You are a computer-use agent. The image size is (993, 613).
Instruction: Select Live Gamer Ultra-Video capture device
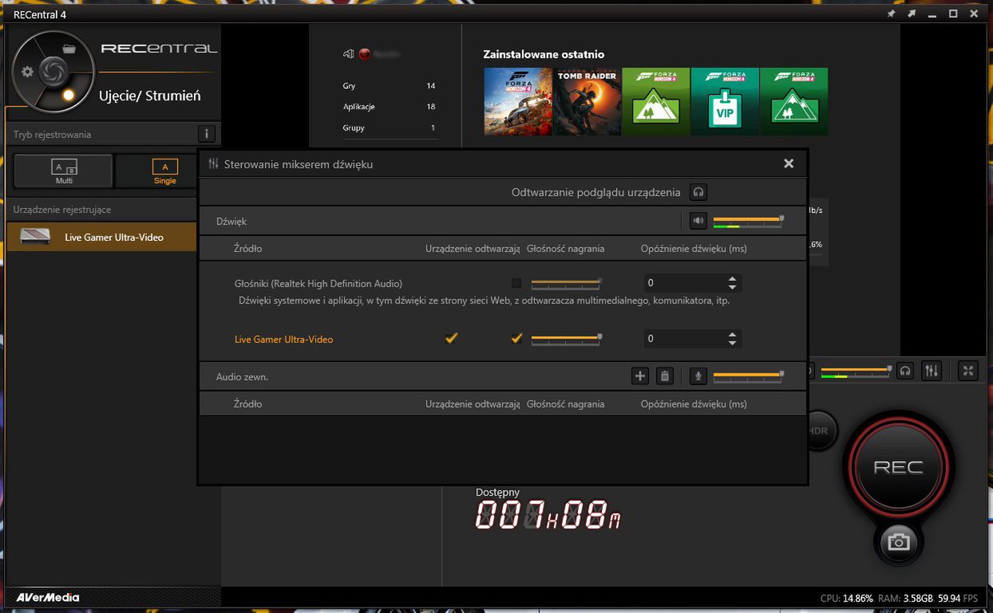point(102,237)
